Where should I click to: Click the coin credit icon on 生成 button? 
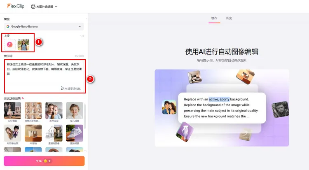[x=45, y=161]
